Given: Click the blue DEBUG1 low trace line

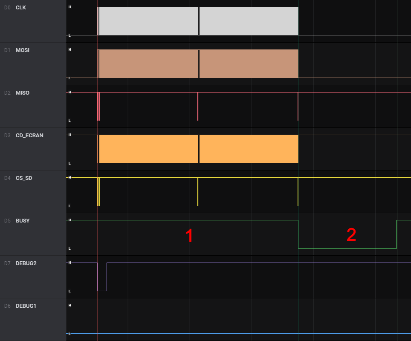Looking at the screenshot, I should [239, 333].
